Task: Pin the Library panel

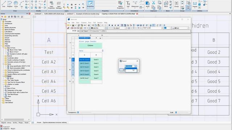Action: 27,14
